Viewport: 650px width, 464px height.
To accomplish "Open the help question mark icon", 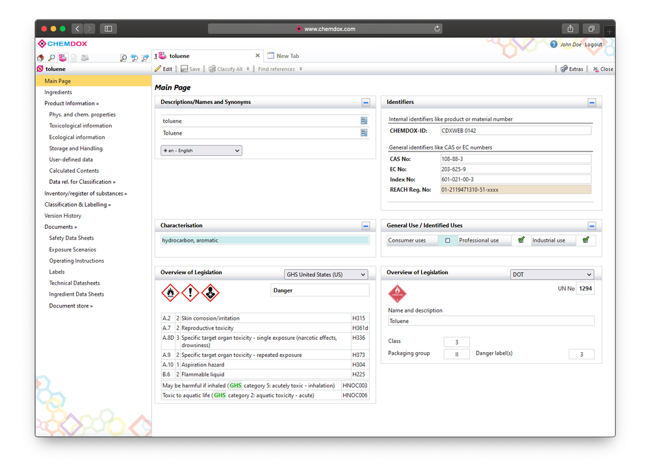I will [x=554, y=44].
